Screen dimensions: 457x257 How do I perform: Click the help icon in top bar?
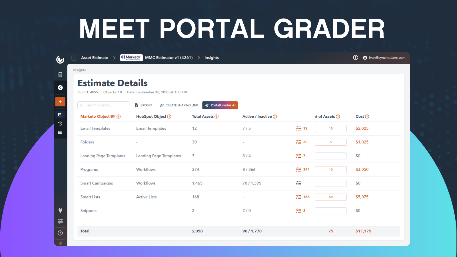pos(356,58)
